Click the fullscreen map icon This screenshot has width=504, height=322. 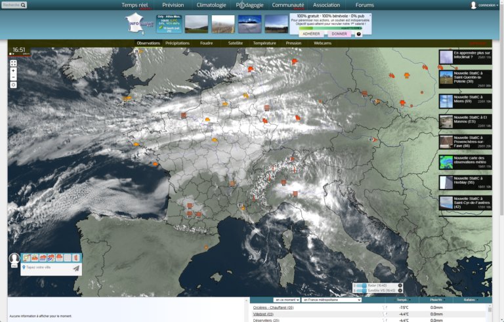point(13,63)
